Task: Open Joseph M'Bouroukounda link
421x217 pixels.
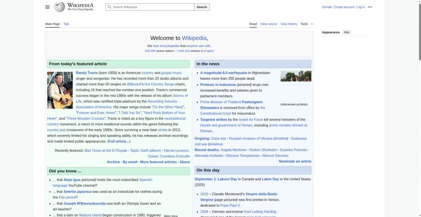Action: [x=85, y=204]
